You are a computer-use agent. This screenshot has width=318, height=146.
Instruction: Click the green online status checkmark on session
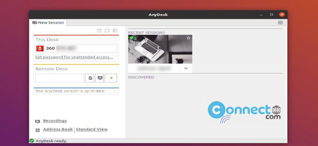(x=132, y=38)
